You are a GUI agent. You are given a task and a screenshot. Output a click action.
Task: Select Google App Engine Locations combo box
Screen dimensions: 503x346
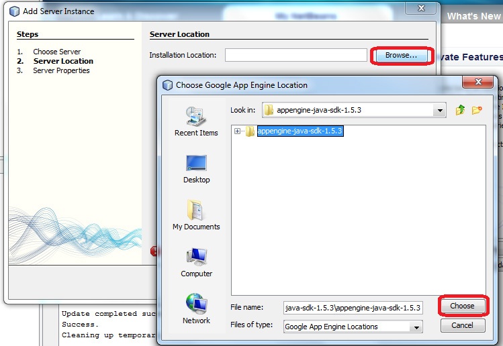tap(353, 327)
